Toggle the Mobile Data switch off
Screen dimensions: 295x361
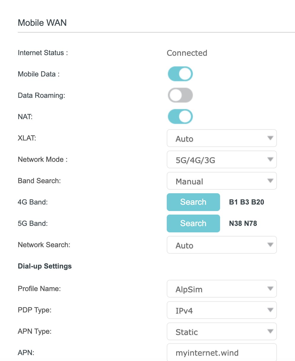180,74
